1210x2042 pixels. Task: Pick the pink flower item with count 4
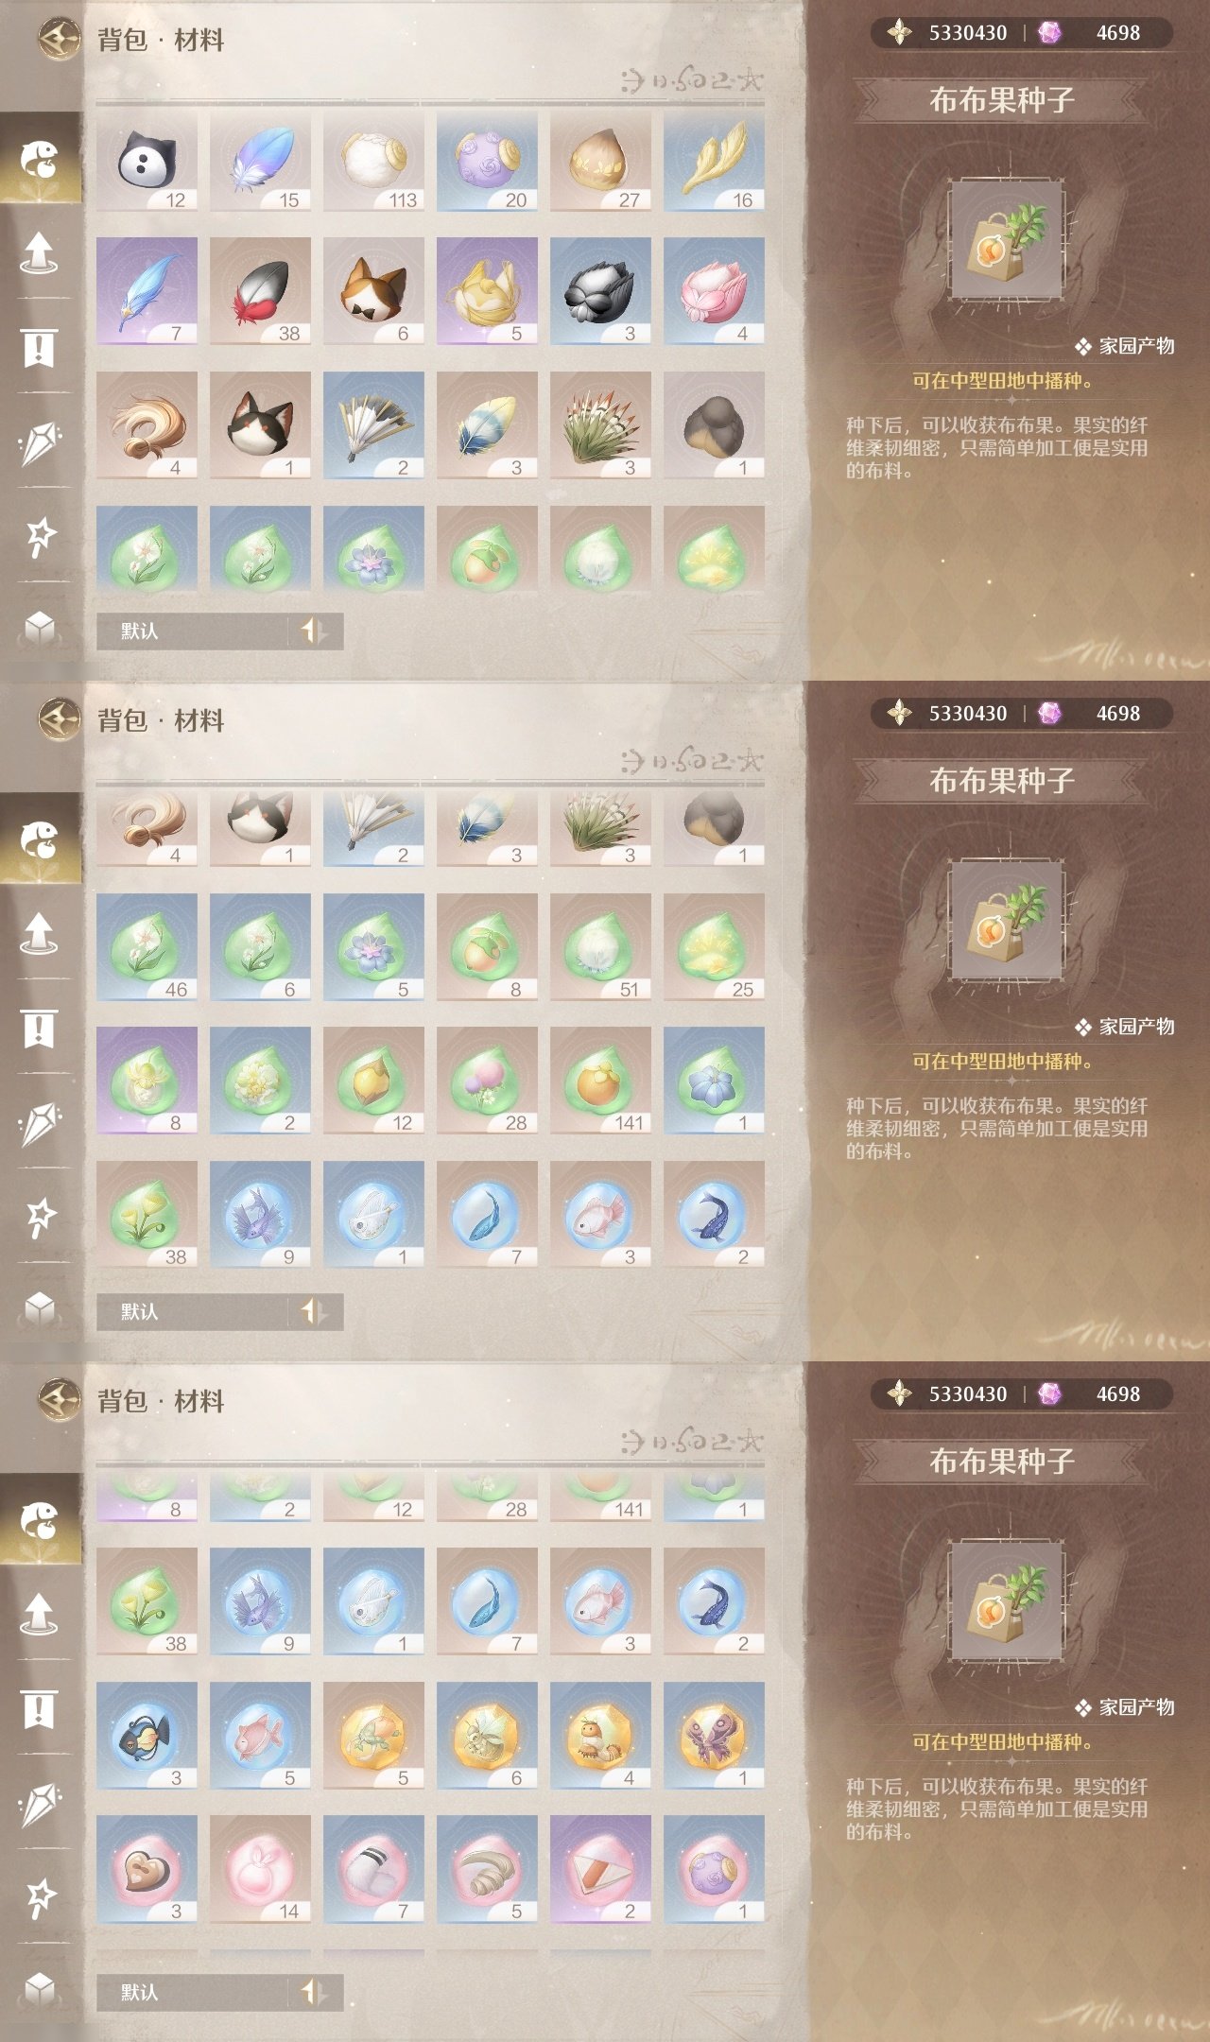tap(714, 291)
